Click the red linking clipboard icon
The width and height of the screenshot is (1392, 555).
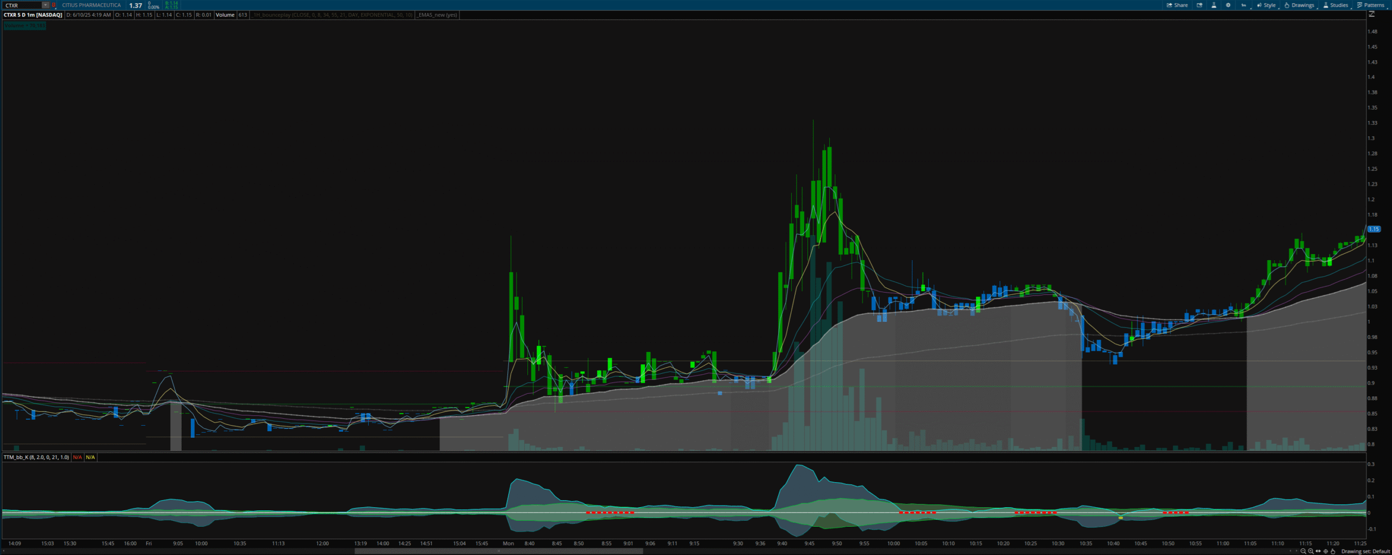[x=54, y=5]
